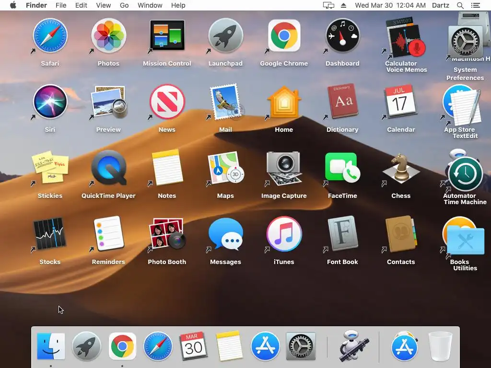This screenshot has height=368, width=491.
Task: Open the View menu
Action: point(104,5)
